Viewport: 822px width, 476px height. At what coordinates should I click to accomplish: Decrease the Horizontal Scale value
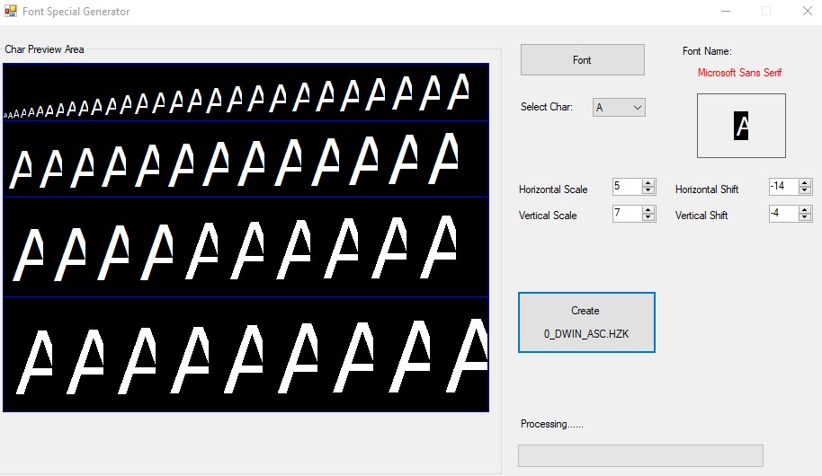click(x=648, y=190)
